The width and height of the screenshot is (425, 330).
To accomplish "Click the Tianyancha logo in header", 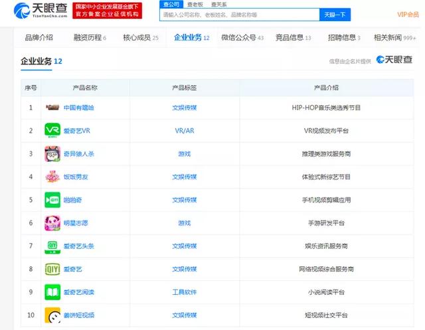I will pos(41,11).
